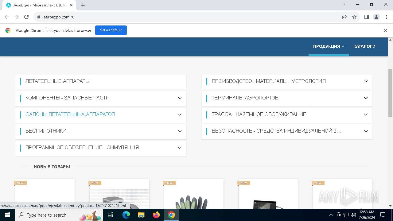Open the Windows Start menu

tap(7, 215)
